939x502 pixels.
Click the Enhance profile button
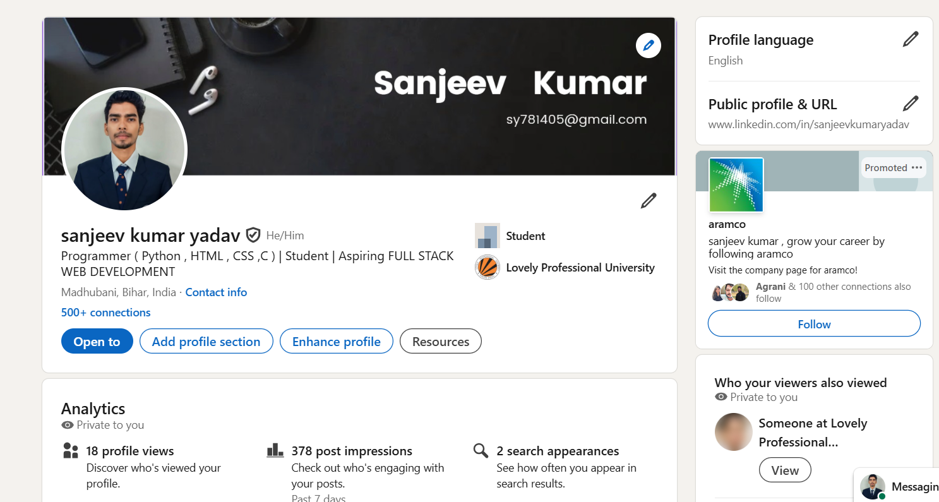click(x=336, y=342)
